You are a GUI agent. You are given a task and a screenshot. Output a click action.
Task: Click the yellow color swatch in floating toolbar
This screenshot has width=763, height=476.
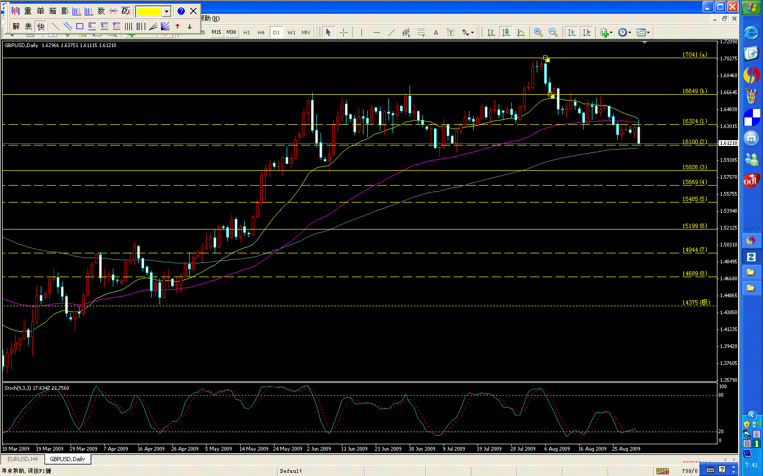pyautogui.click(x=149, y=11)
